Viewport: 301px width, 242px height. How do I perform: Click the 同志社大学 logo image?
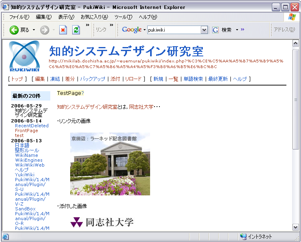pos(102,222)
